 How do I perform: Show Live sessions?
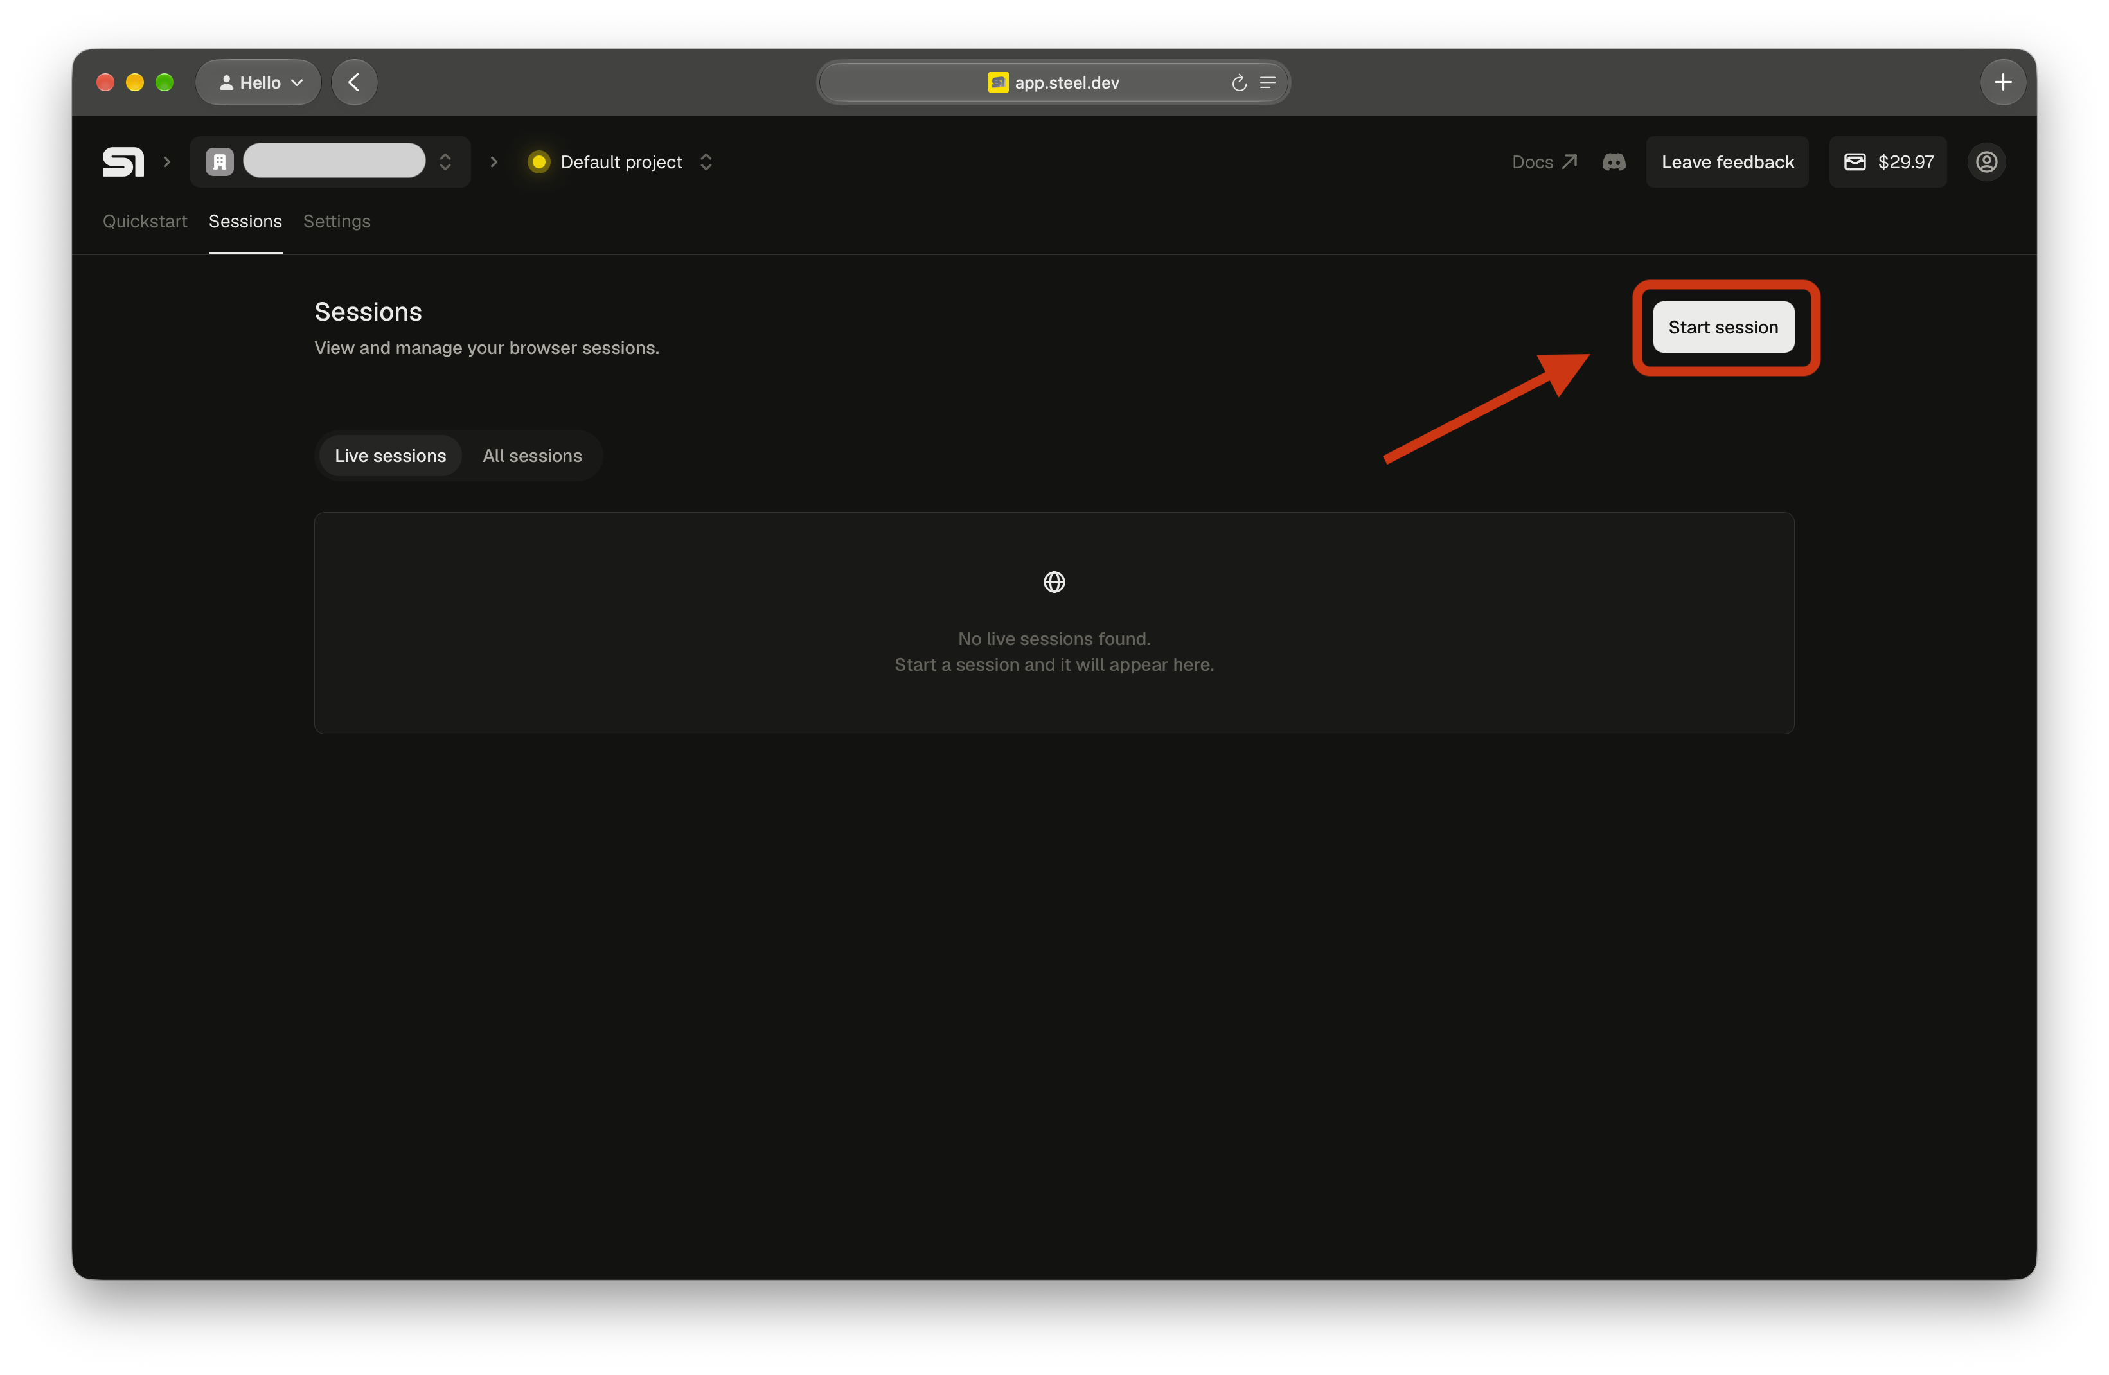391,456
